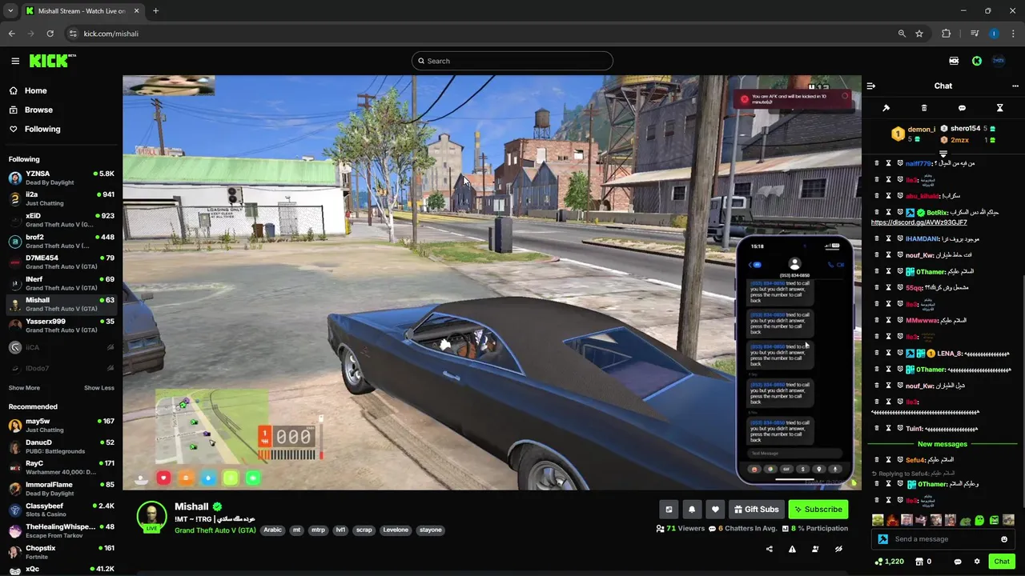Collapse Following list with Show Less
The width and height of the screenshot is (1025, 576).
coord(99,388)
